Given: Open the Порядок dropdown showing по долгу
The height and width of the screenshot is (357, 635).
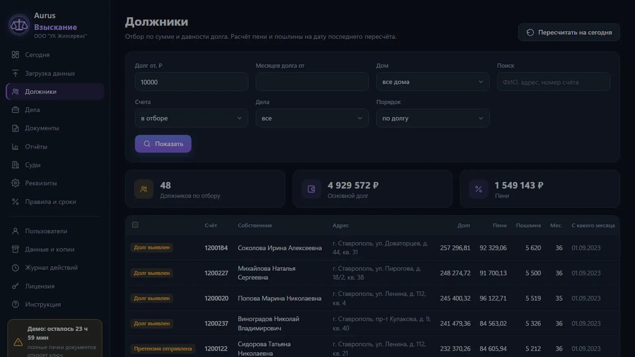Looking at the screenshot, I should pos(433,118).
